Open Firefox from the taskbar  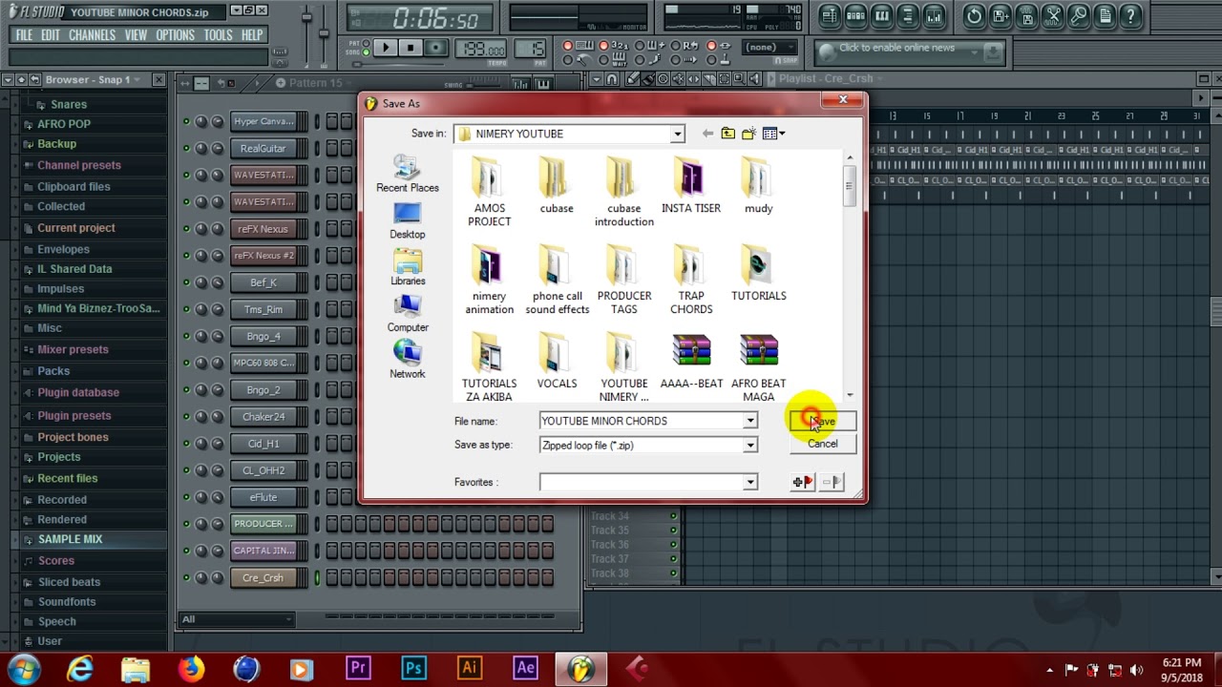(x=191, y=668)
